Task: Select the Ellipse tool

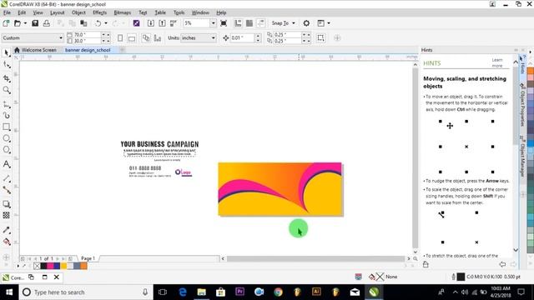Action: (6, 138)
